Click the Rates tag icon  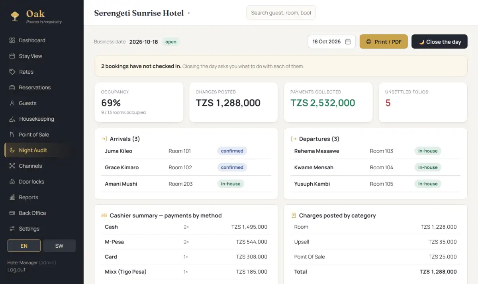pos(12,72)
